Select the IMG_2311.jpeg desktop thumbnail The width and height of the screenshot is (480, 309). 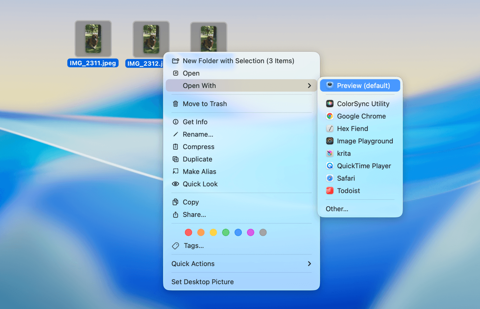[93, 38]
